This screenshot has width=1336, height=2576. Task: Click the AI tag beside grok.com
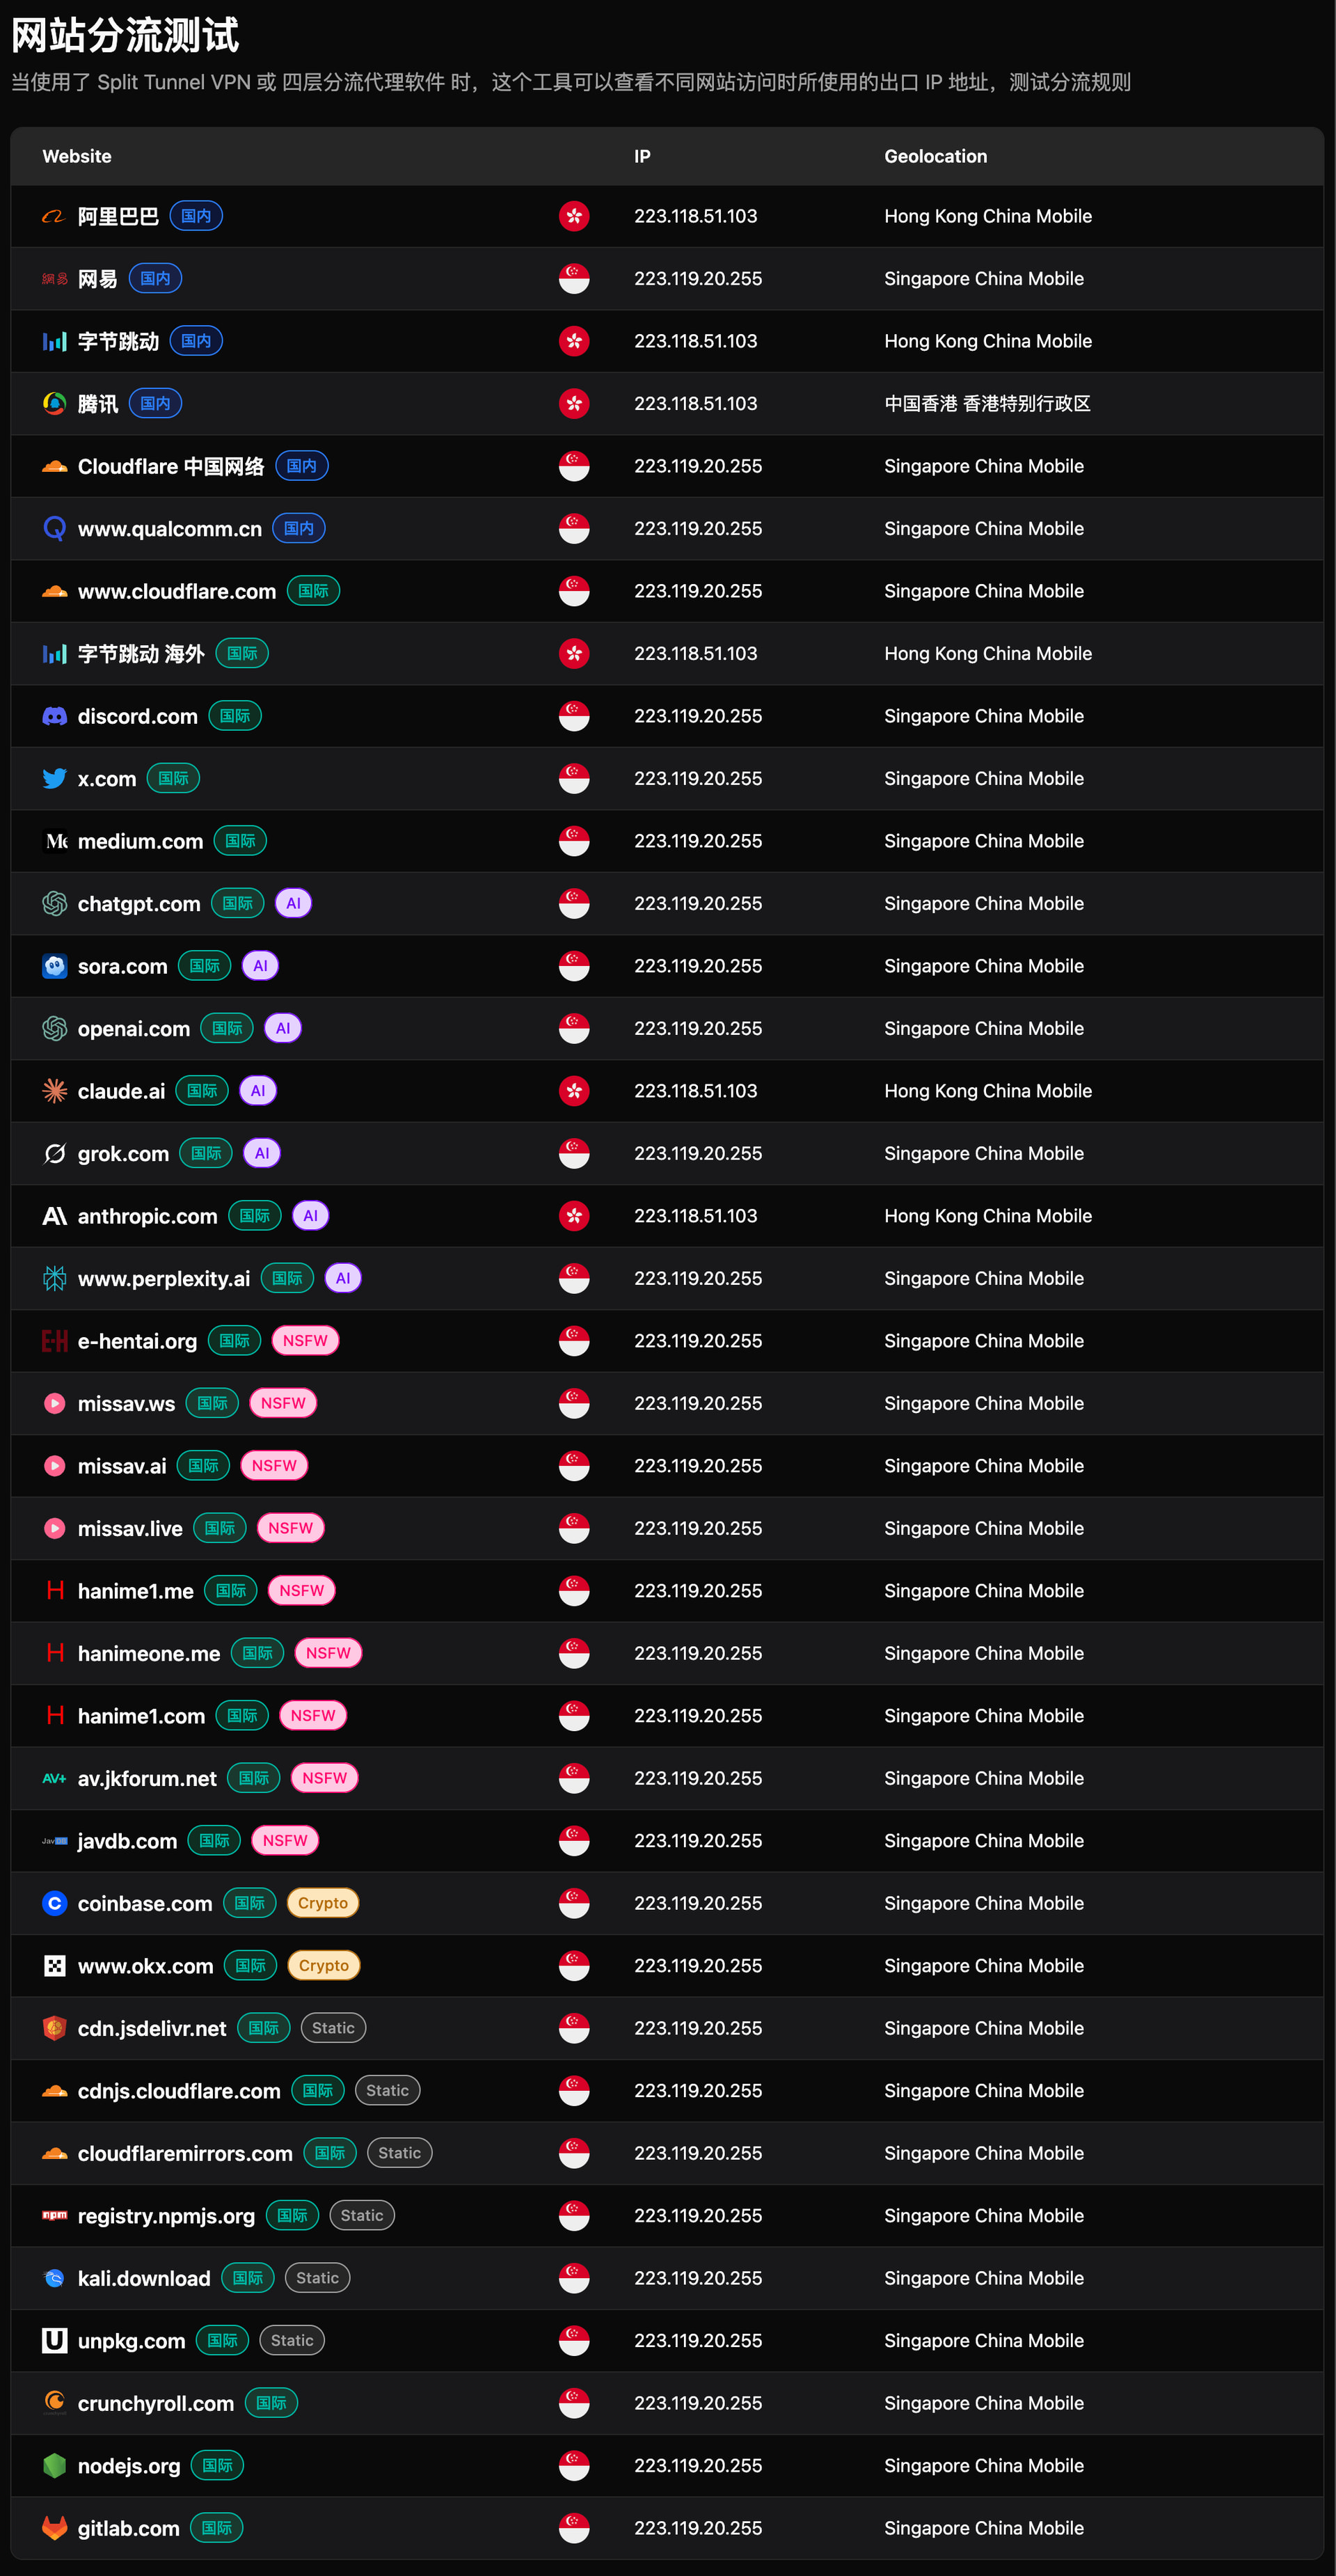tap(262, 1153)
